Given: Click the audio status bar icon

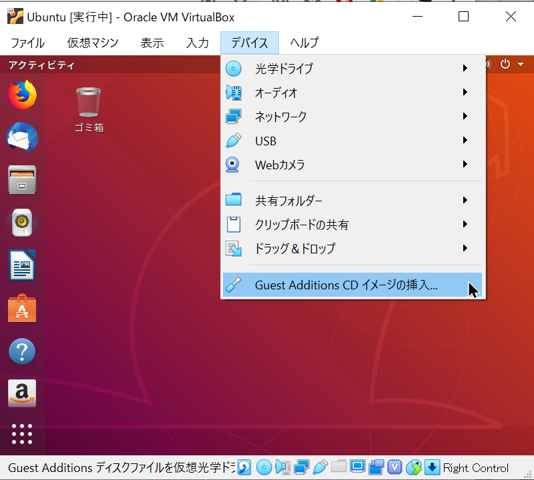Looking at the screenshot, I should [283, 467].
